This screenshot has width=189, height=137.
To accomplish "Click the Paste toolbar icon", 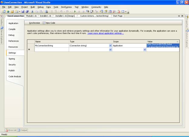I will click(x=41, y=12).
